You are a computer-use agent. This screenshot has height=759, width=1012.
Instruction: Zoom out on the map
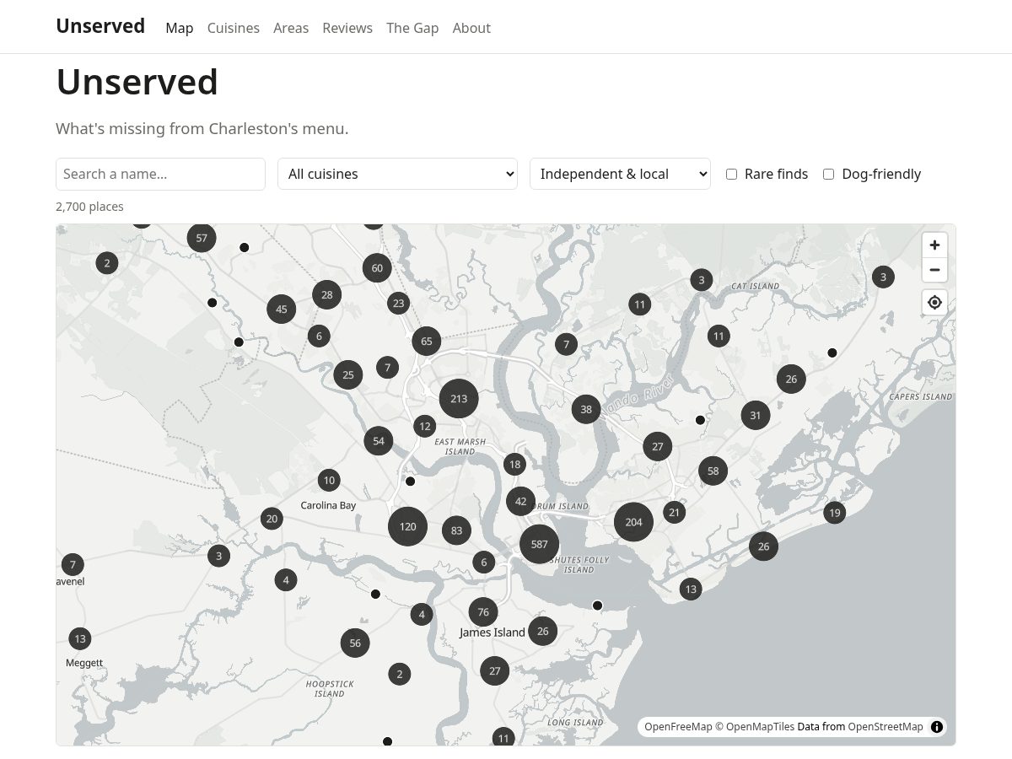[x=934, y=270]
